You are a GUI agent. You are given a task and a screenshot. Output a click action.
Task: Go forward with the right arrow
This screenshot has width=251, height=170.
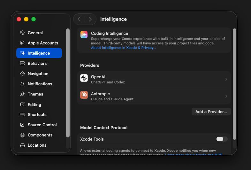pyautogui.click(x=90, y=19)
